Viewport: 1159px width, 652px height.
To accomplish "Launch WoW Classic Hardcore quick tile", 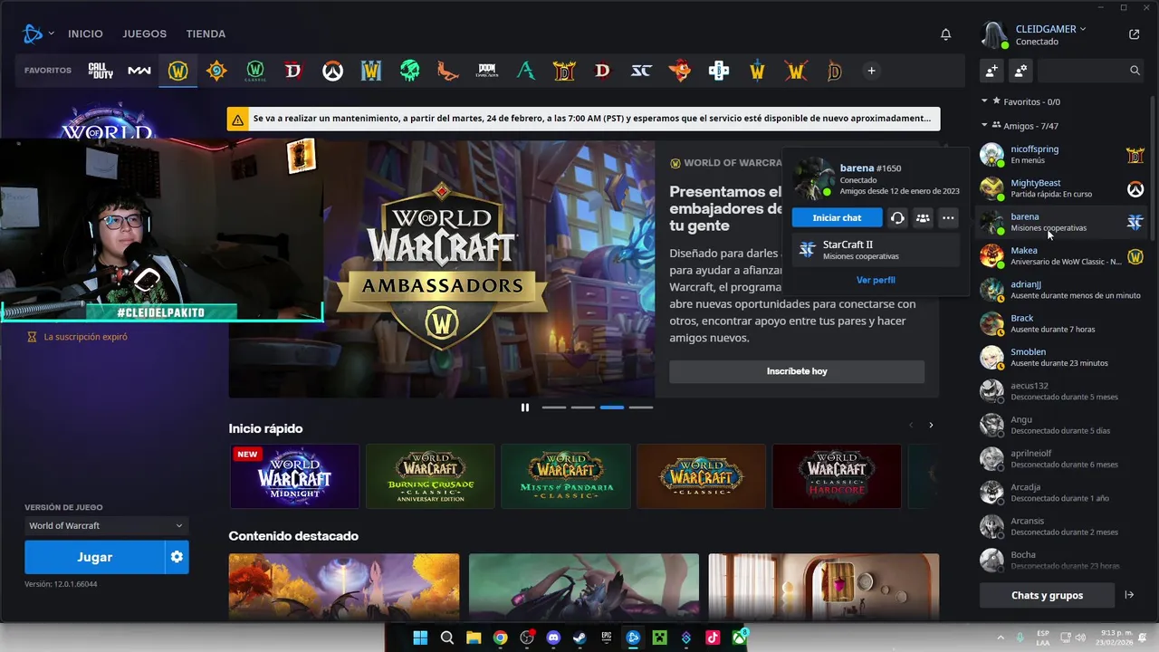I will (837, 475).
